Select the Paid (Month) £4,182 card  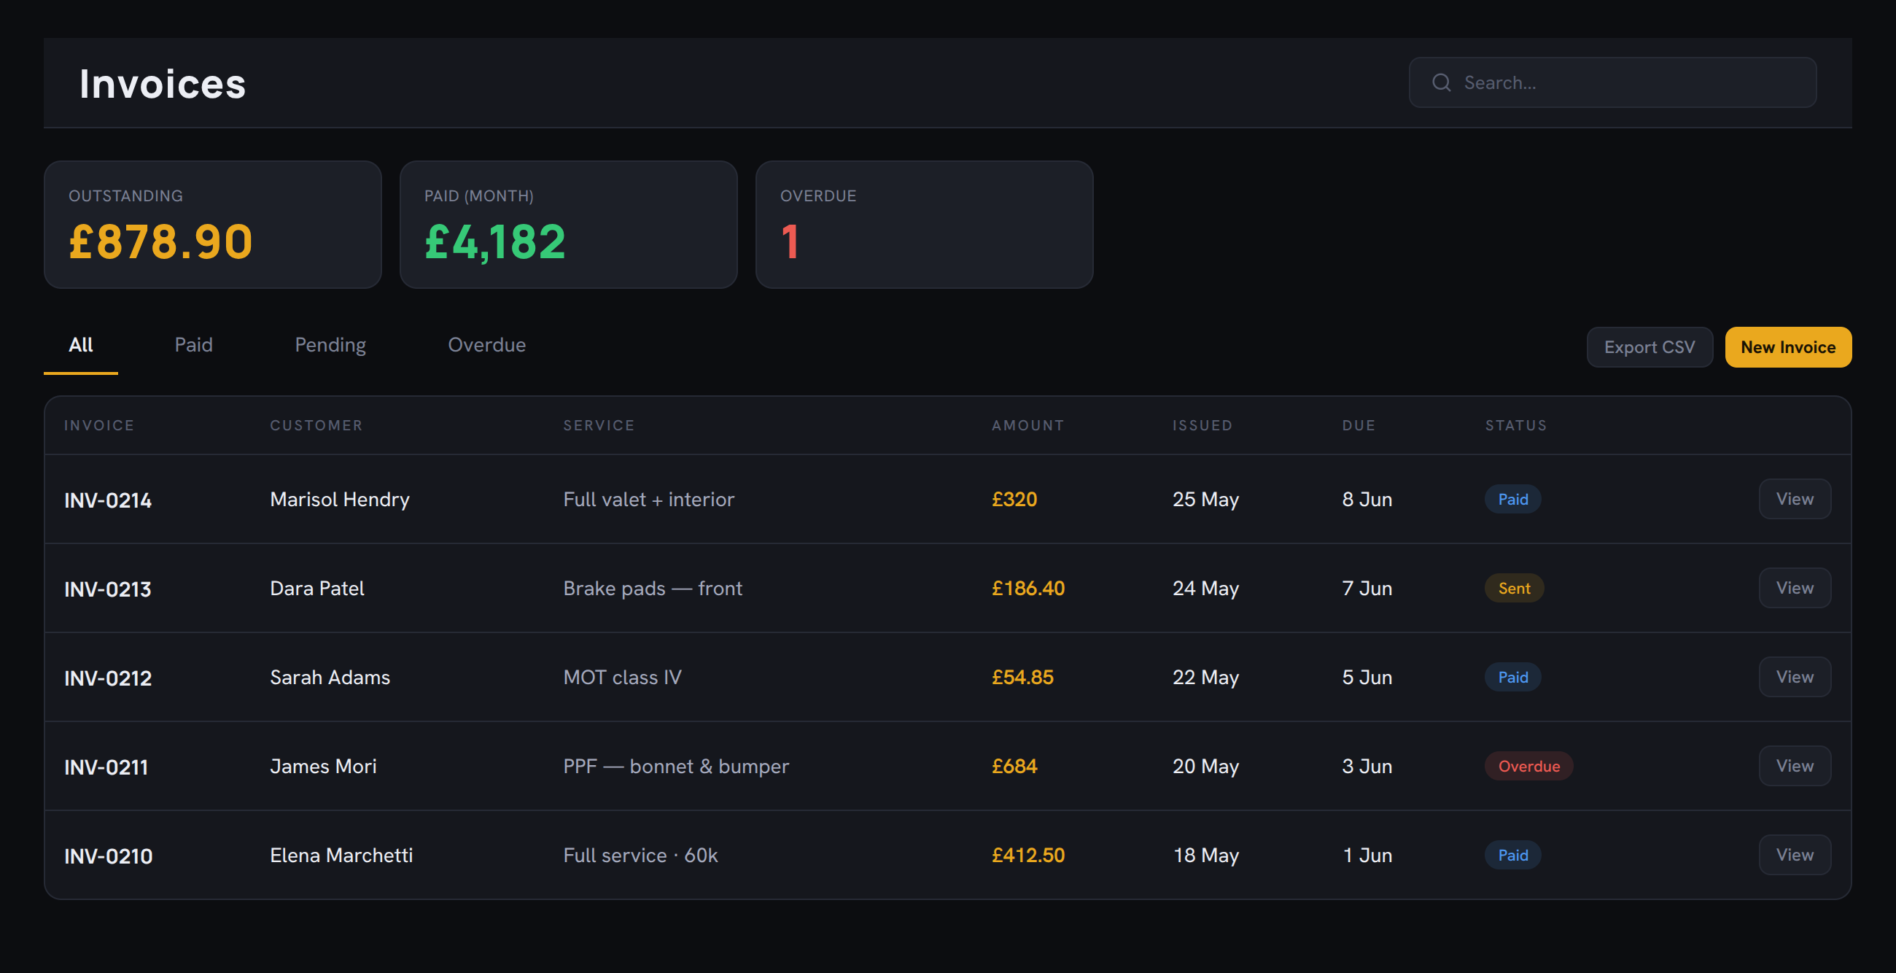point(568,225)
